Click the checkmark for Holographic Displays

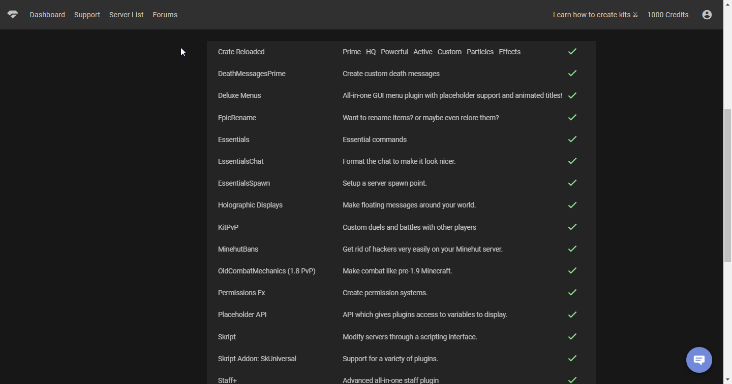point(572,205)
